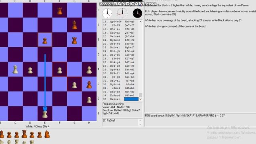Select move 35 Kb2-c3 in list
This screenshot has width=256, height=144.
(115, 92)
